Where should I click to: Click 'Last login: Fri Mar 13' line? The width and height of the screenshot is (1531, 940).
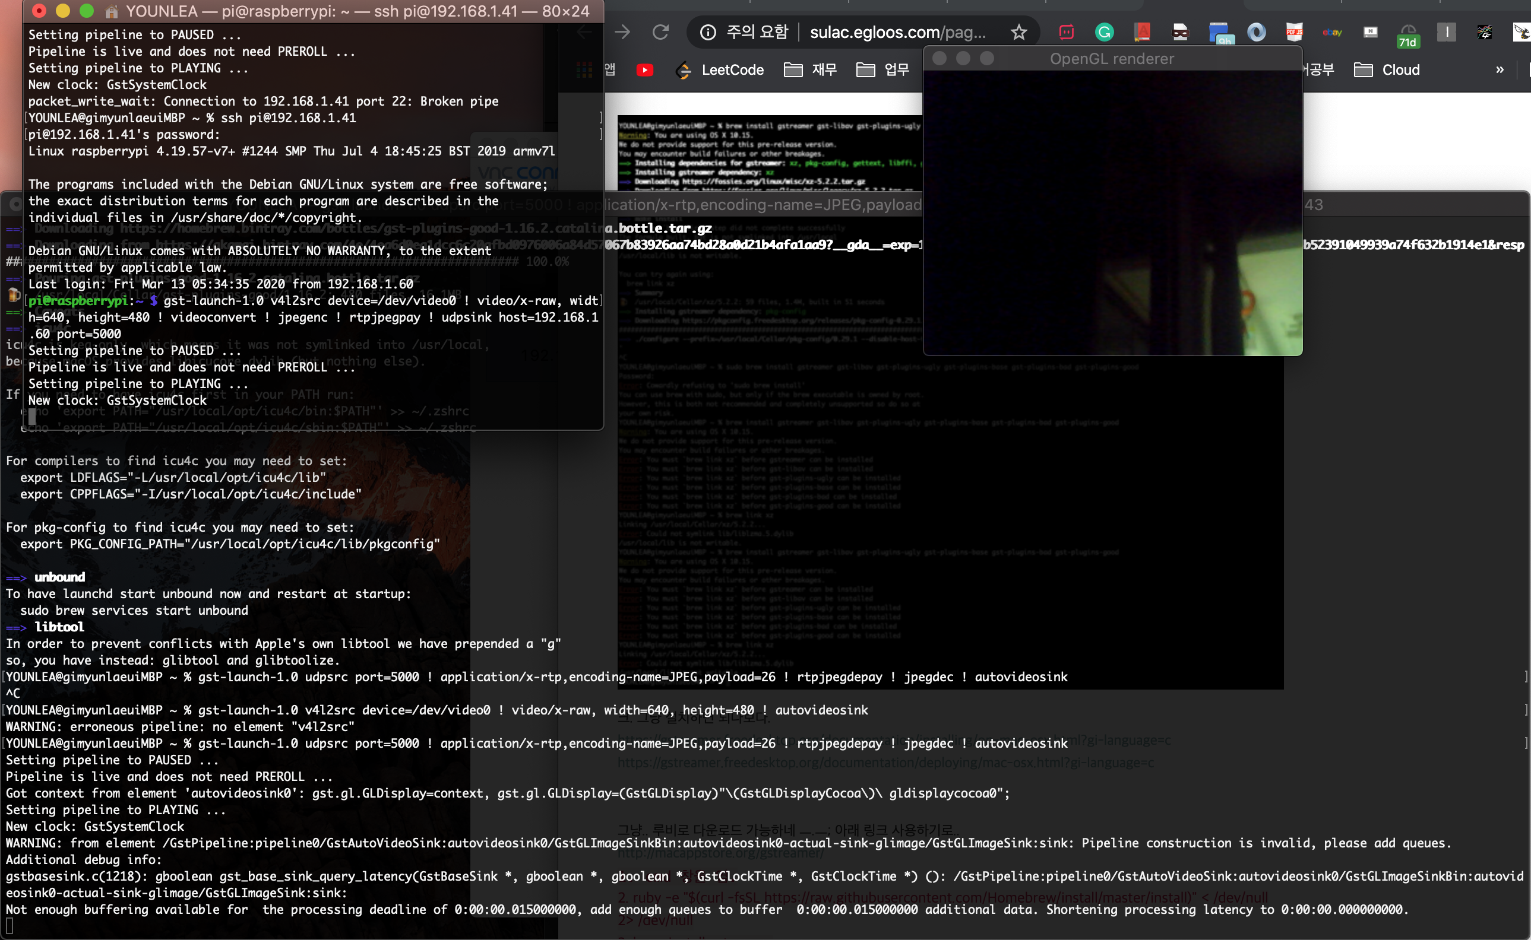221,284
